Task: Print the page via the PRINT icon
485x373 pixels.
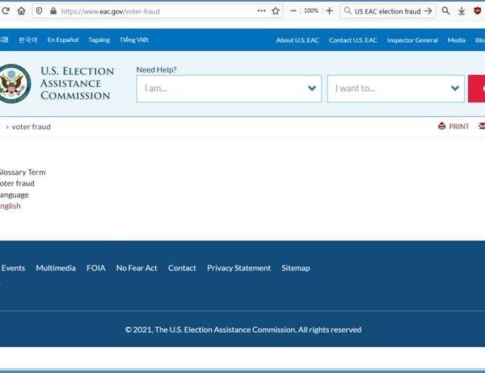Action: point(453,127)
